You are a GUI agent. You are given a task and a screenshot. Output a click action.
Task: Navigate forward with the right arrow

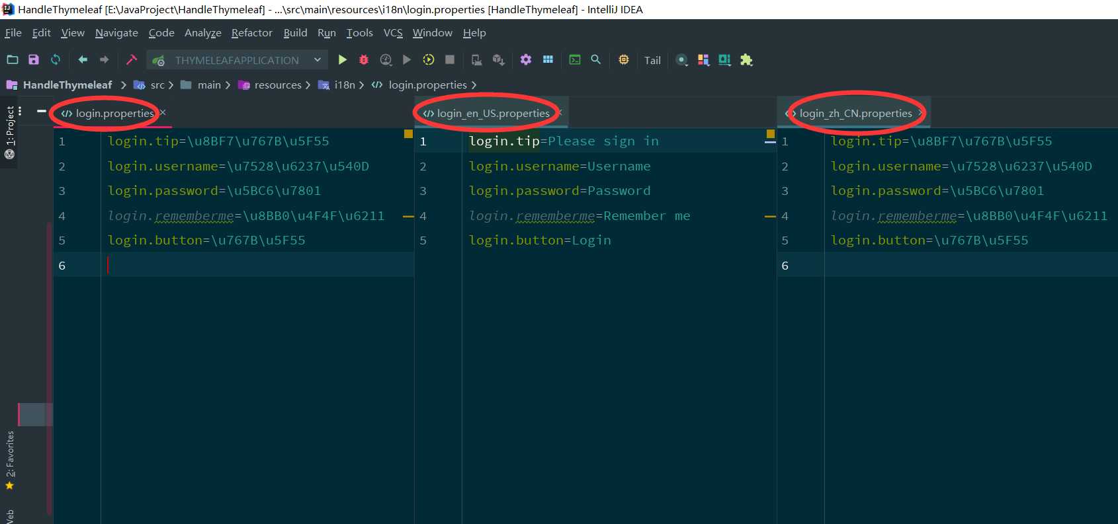pos(104,59)
